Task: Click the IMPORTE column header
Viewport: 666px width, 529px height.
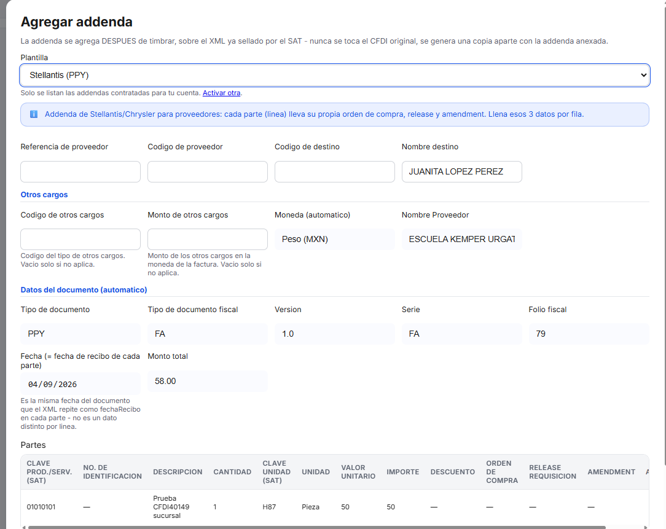Action: click(x=402, y=472)
